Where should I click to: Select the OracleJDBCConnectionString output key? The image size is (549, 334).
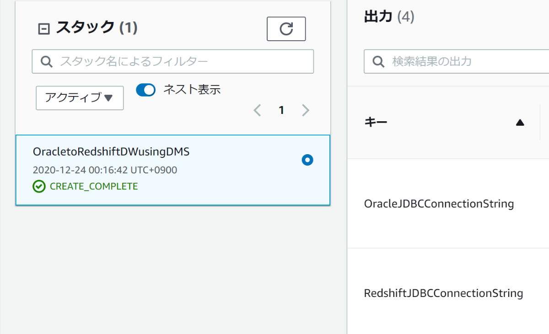point(439,204)
